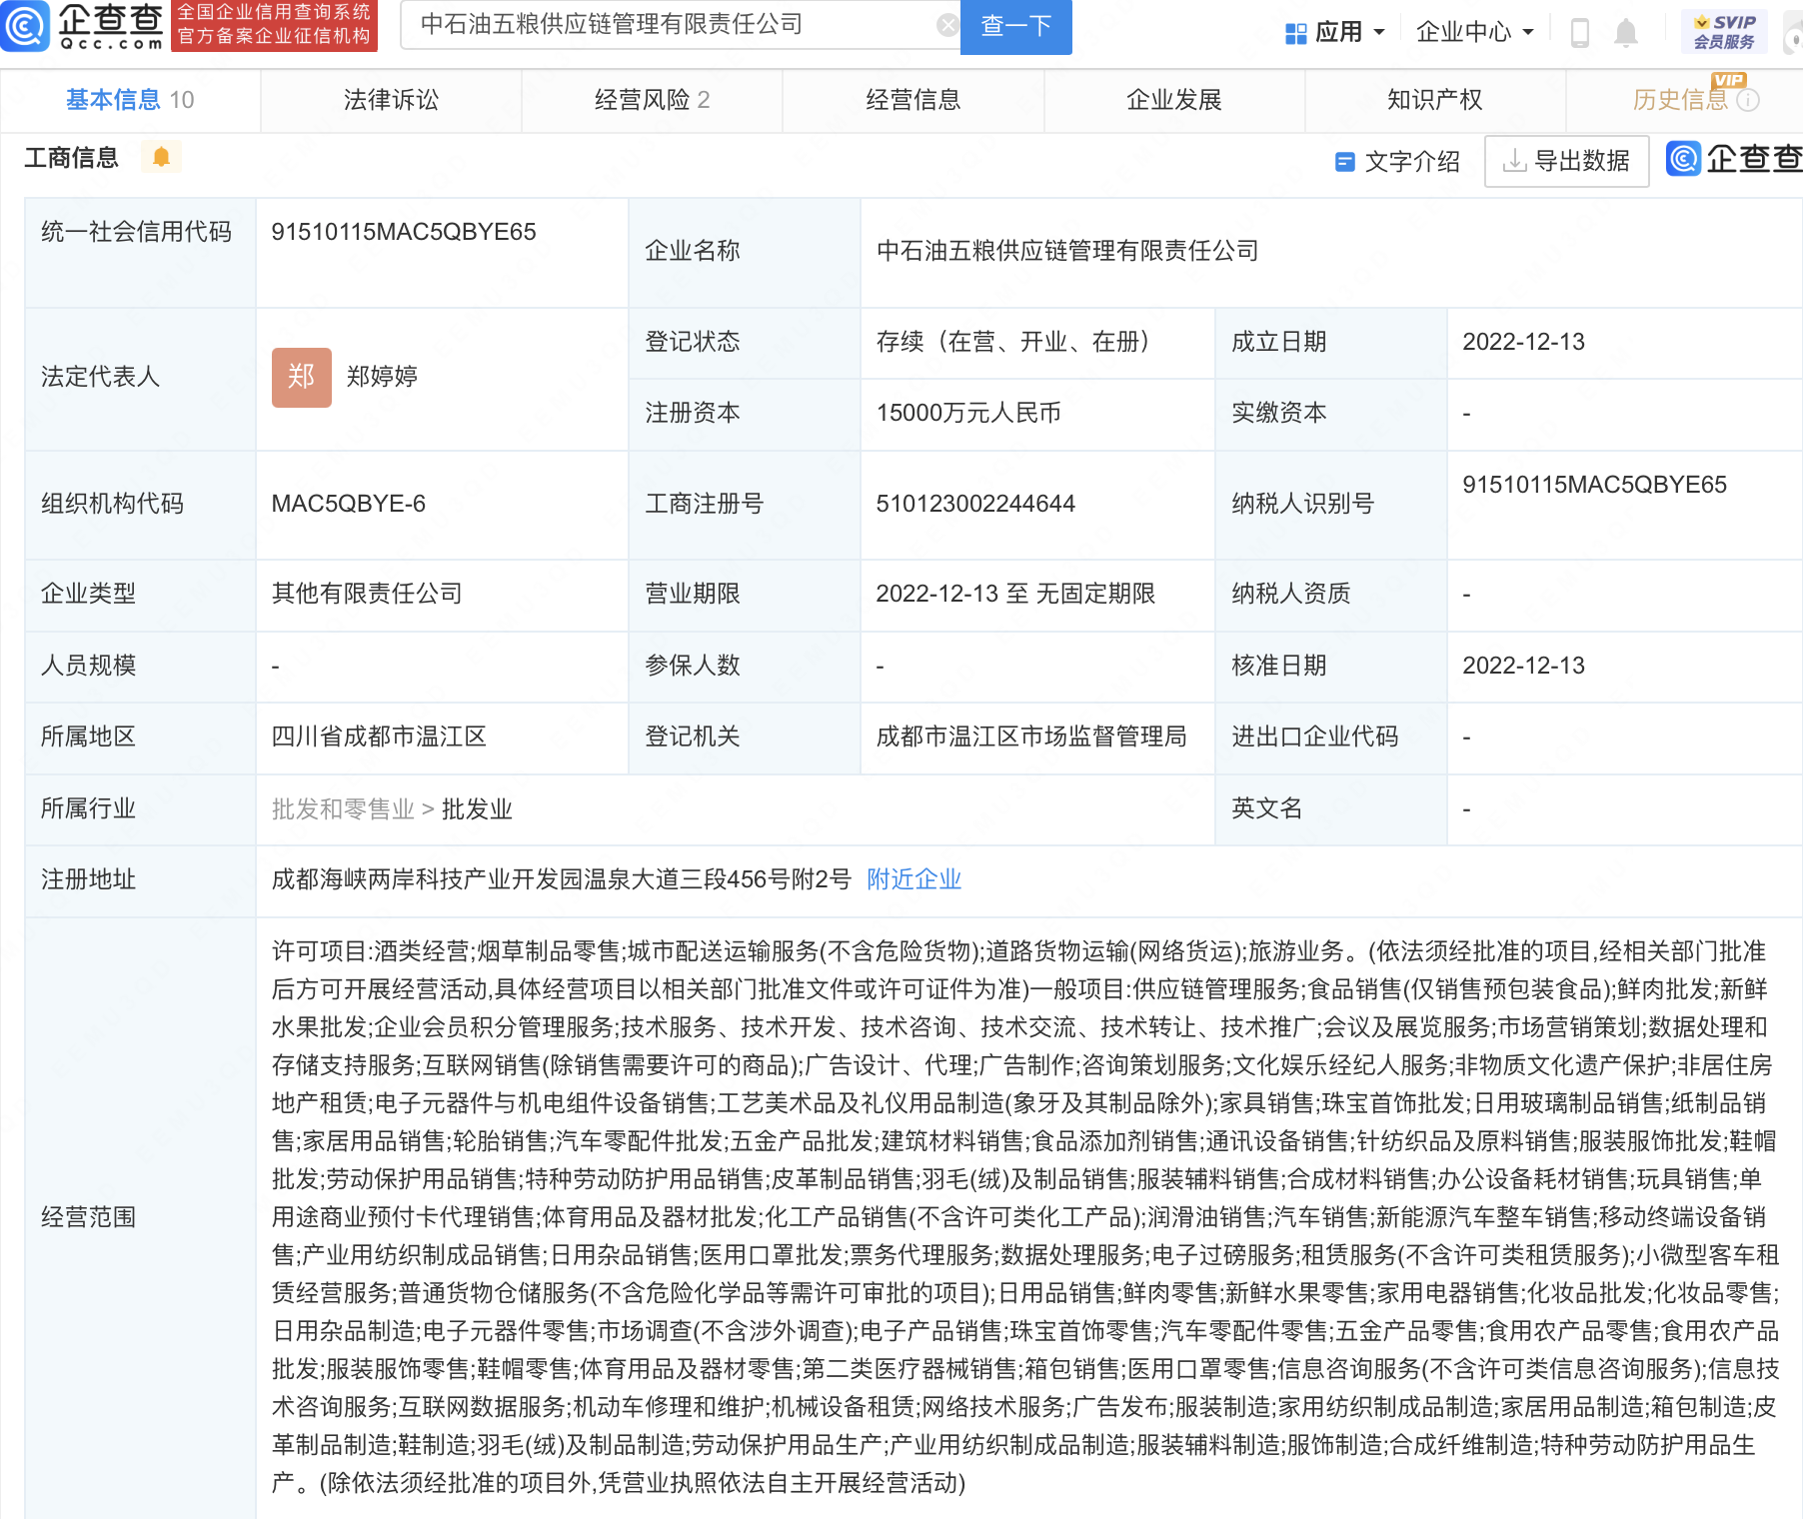This screenshot has width=1803, height=1519.
Task: Open the notifications bell in header
Action: click(1626, 33)
